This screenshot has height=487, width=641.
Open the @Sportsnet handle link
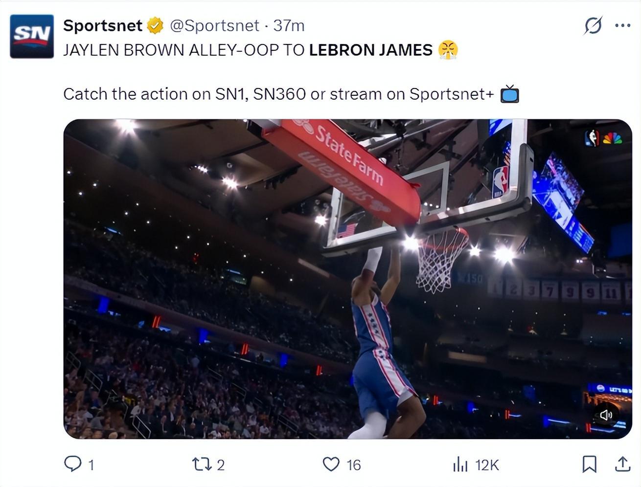click(x=214, y=25)
